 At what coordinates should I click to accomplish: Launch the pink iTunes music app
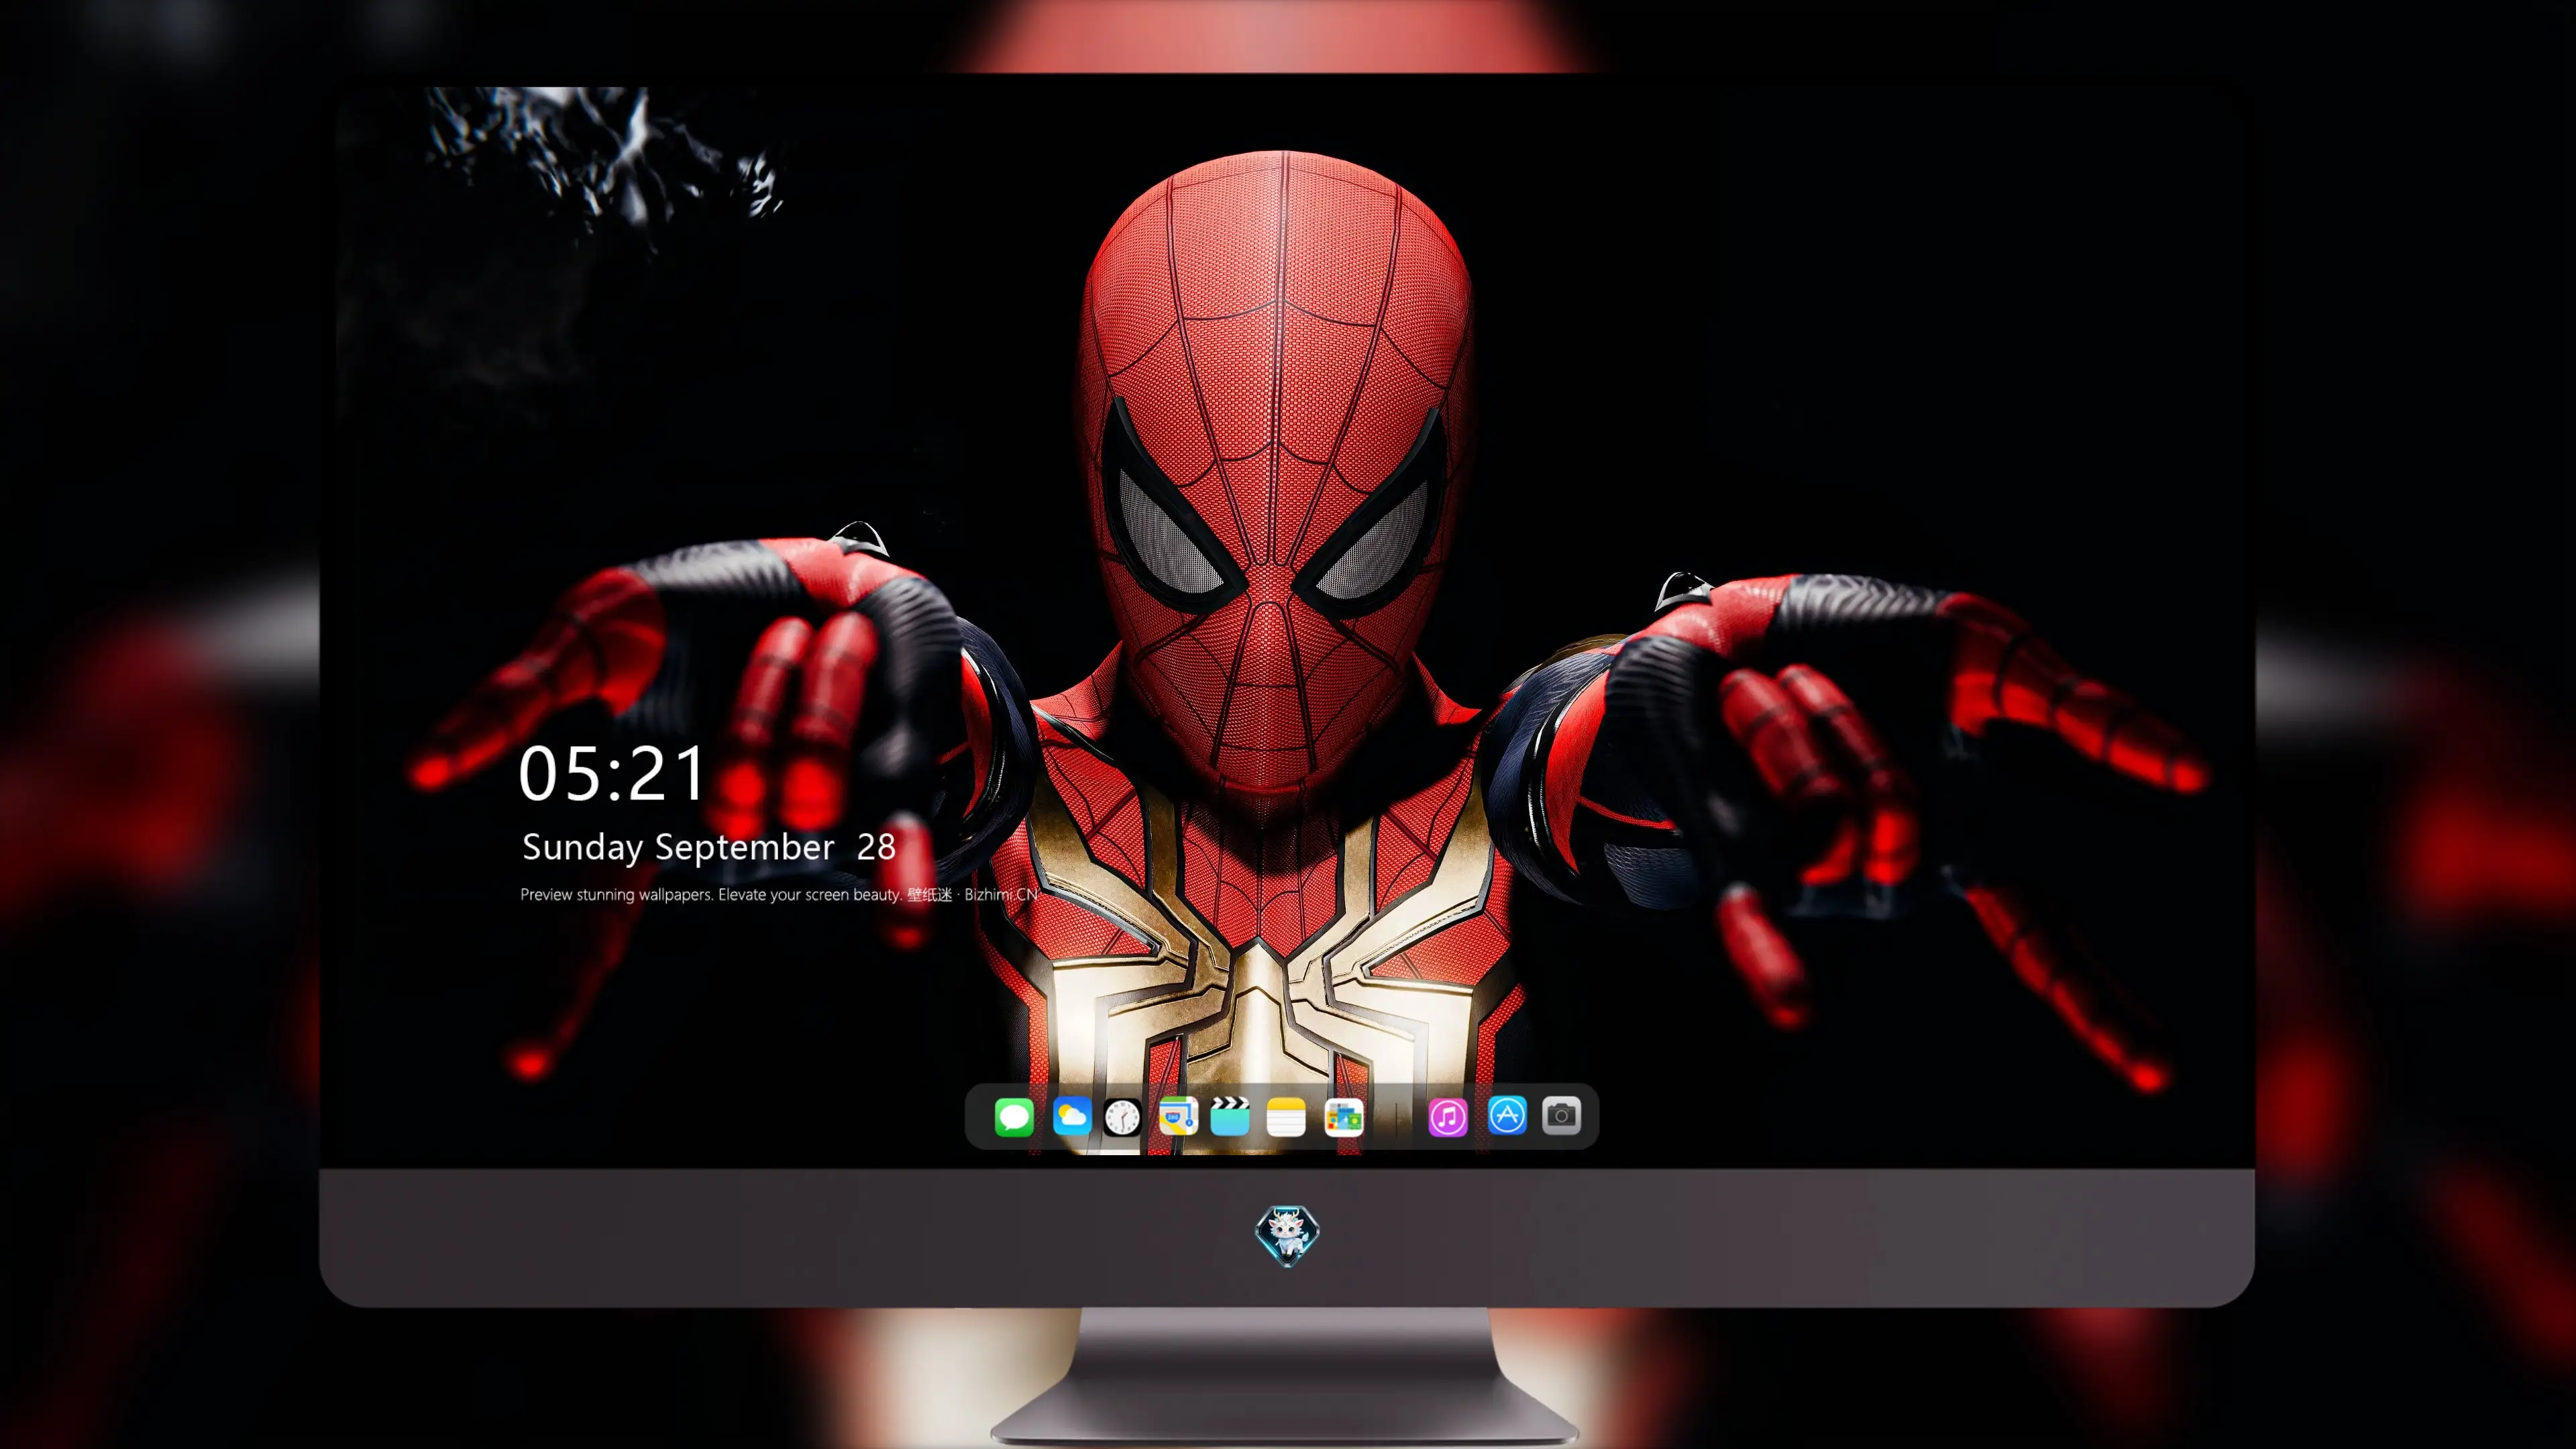coord(1448,1117)
